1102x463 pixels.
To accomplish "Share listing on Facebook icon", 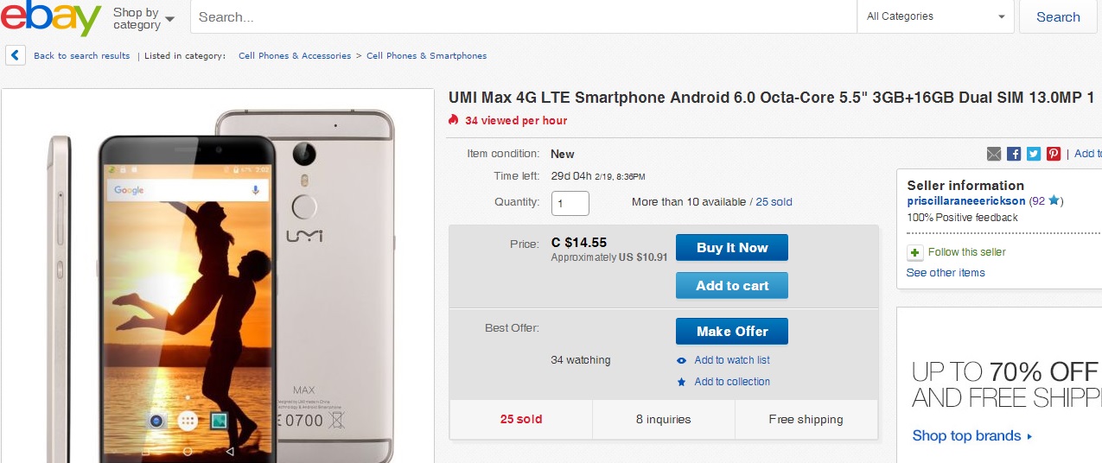I will (1014, 154).
